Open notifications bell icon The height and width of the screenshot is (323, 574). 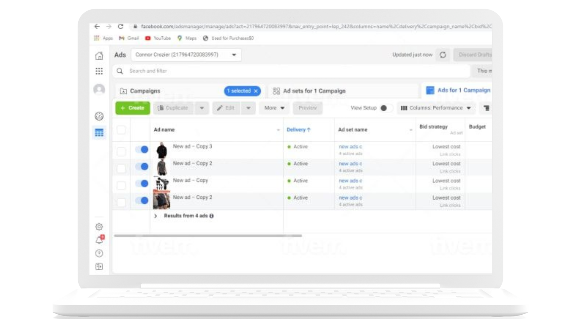(x=99, y=240)
